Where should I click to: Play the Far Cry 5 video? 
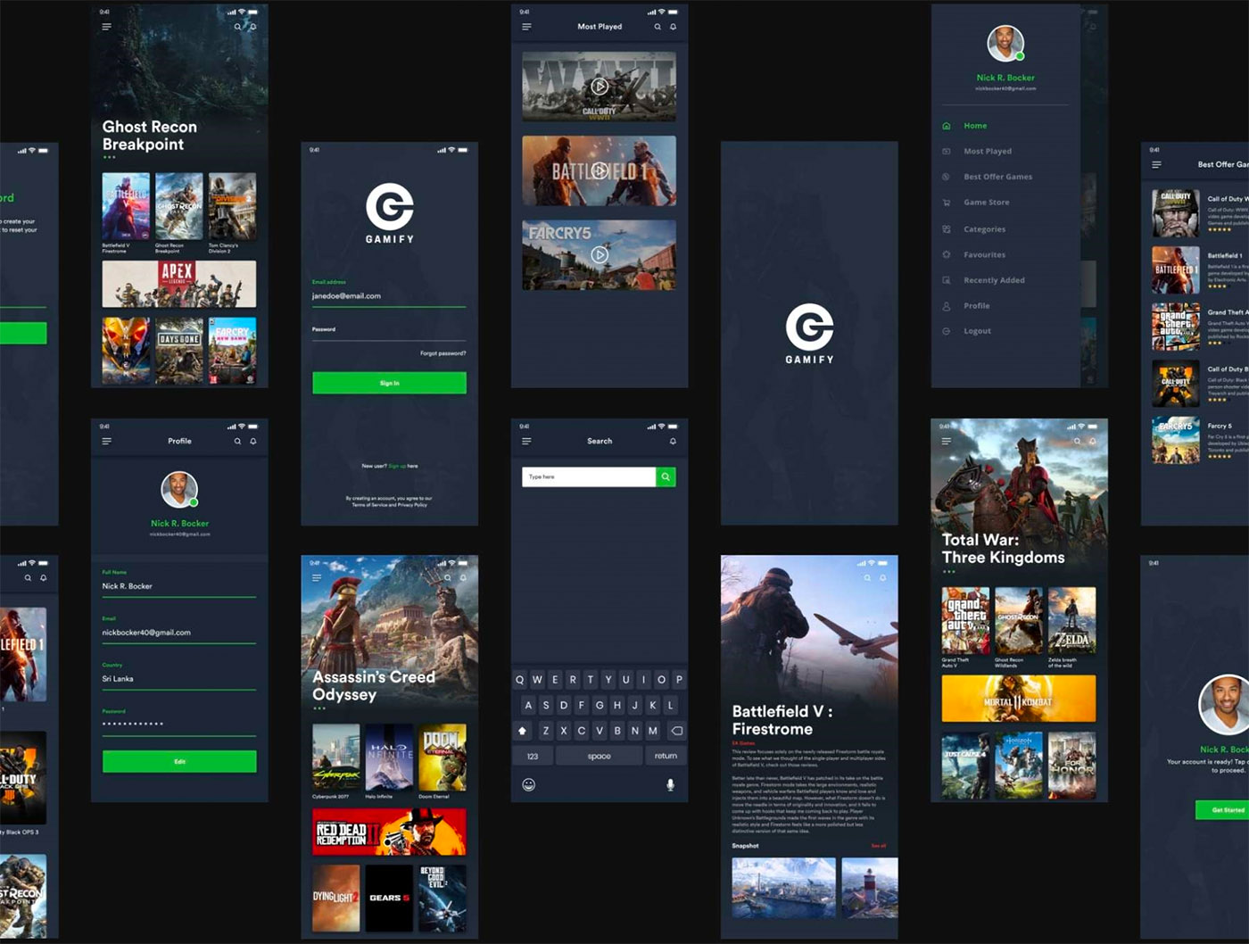coord(600,255)
